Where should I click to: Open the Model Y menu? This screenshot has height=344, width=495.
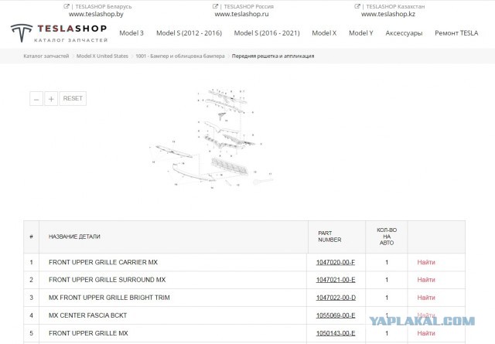click(361, 33)
